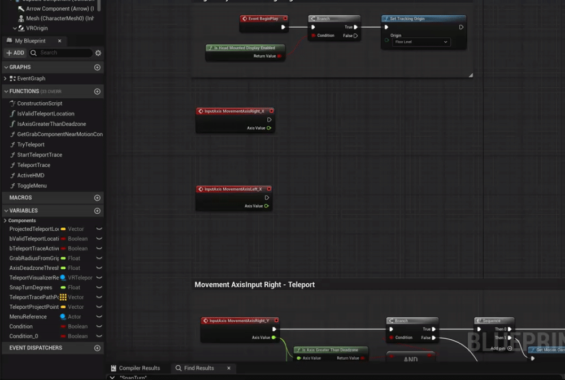
Task: Click Branch node False exec pin
Action: 355,36
